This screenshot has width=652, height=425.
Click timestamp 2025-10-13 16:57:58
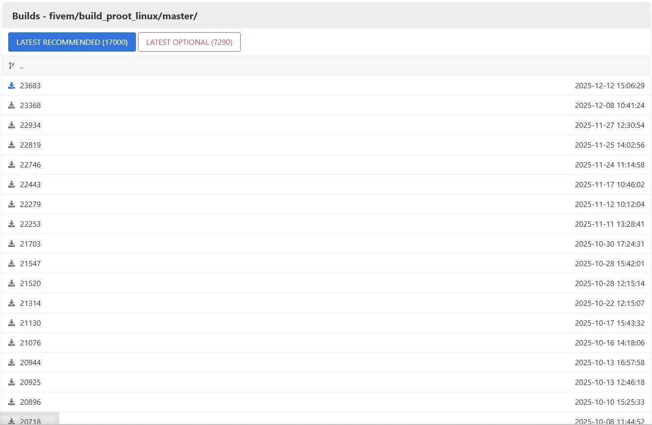click(x=610, y=363)
